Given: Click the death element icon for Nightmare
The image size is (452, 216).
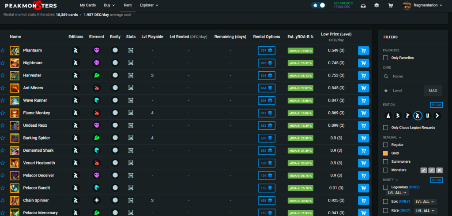Looking at the screenshot, I should pyautogui.click(x=97, y=63).
